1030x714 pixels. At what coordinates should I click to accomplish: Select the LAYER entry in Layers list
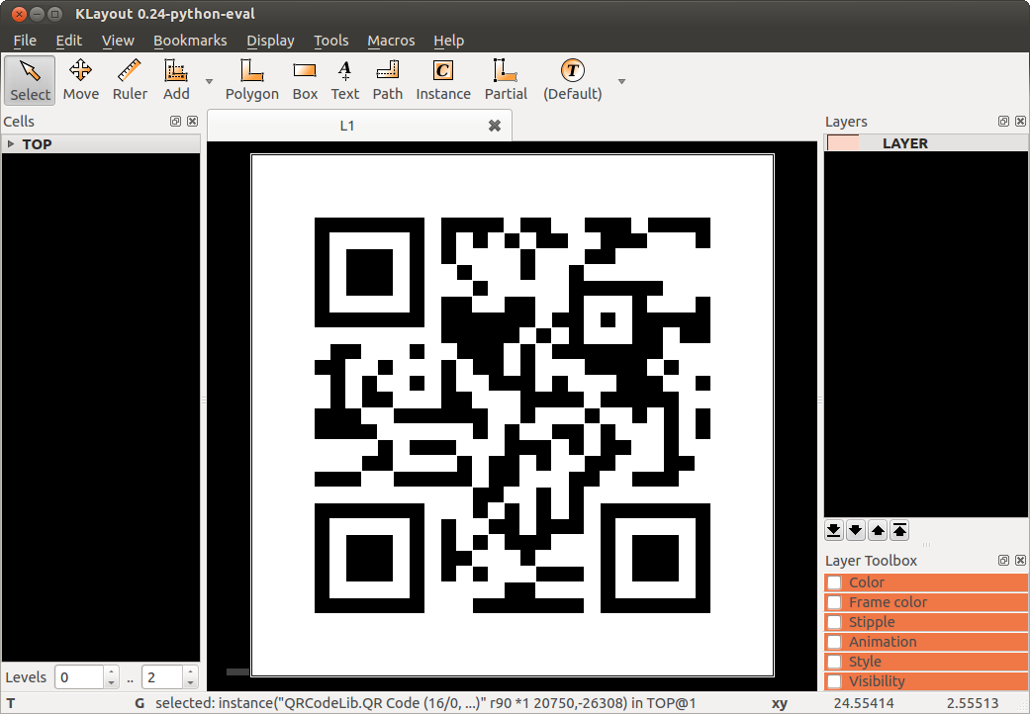(926, 143)
